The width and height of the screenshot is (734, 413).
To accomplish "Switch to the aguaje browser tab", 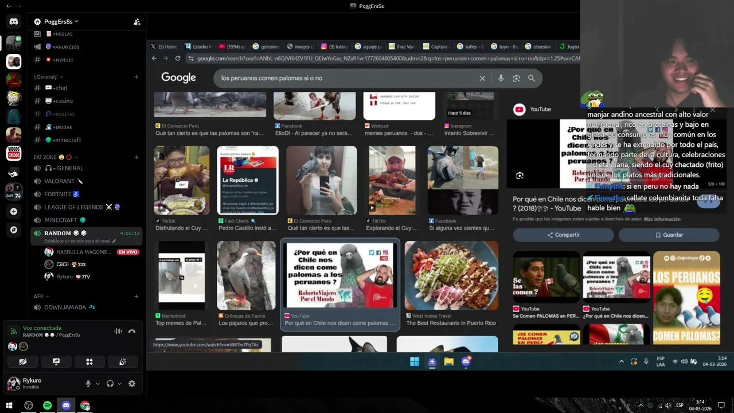I will tap(368, 46).
